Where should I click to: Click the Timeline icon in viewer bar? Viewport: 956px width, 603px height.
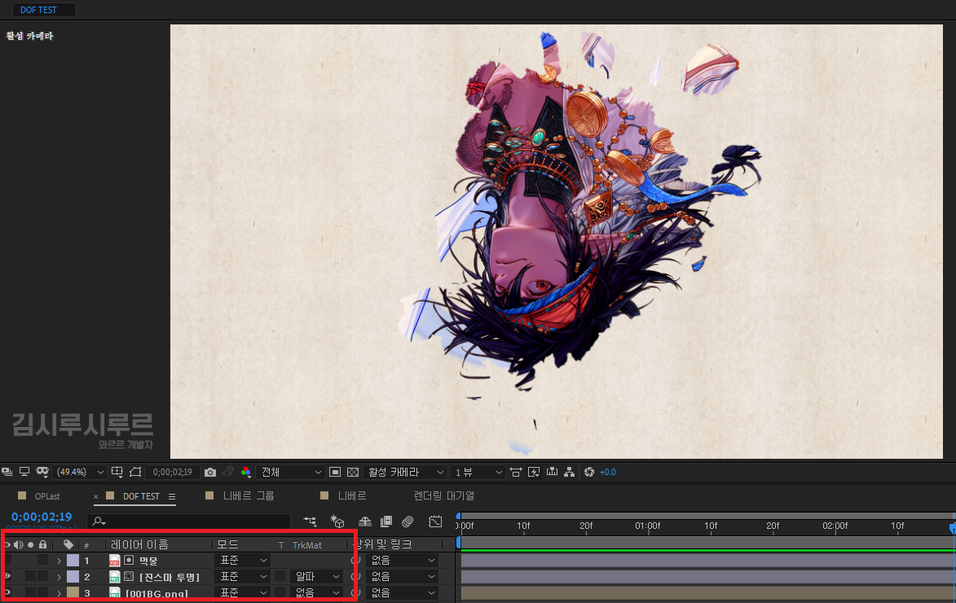[553, 472]
